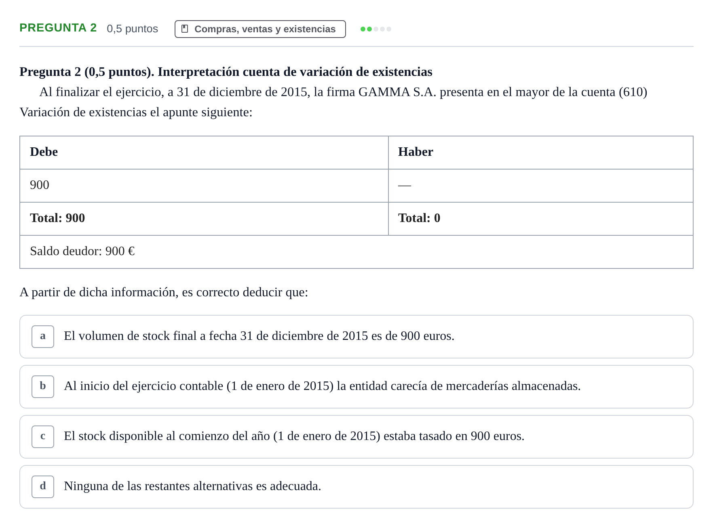Click the book icon in the topic tag

(x=185, y=29)
